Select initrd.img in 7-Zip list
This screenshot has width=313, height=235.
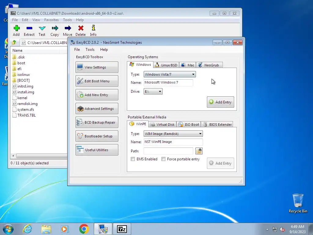coord(23,86)
